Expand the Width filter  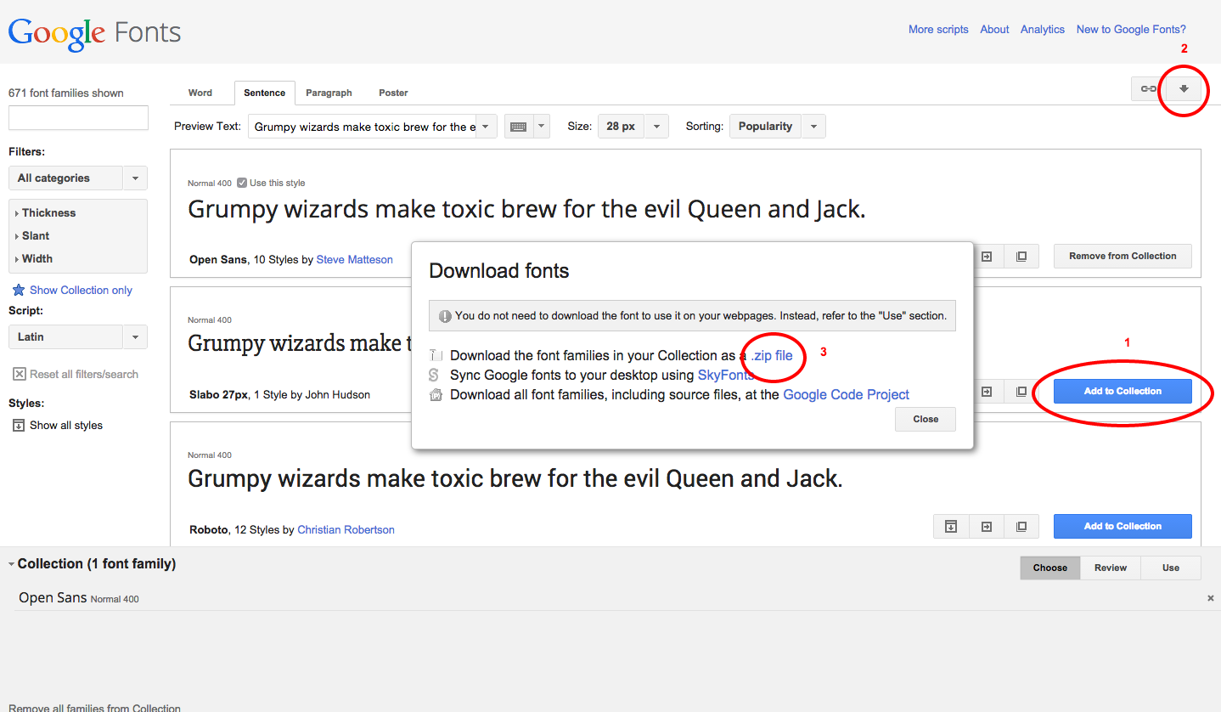click(x=34, y=258)
